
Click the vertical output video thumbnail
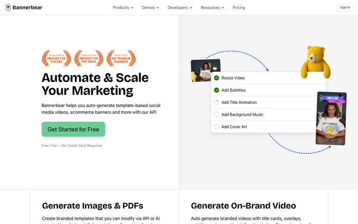tap(331, 118)
